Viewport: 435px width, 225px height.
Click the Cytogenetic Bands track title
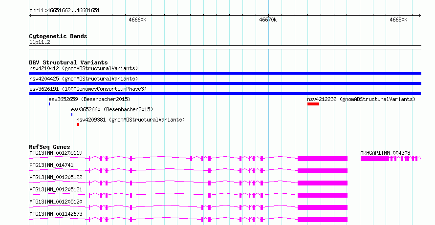(58, 36)
